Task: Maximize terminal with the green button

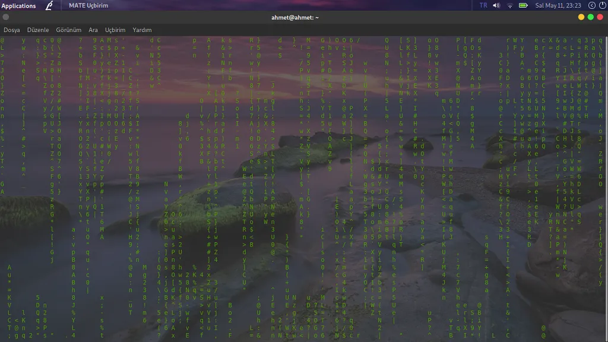Action: coord(591,17)
